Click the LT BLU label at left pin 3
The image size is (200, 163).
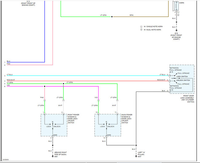coord(10,74)
